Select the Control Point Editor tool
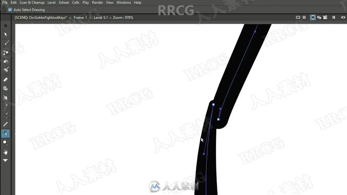 [x=5, y=134]
